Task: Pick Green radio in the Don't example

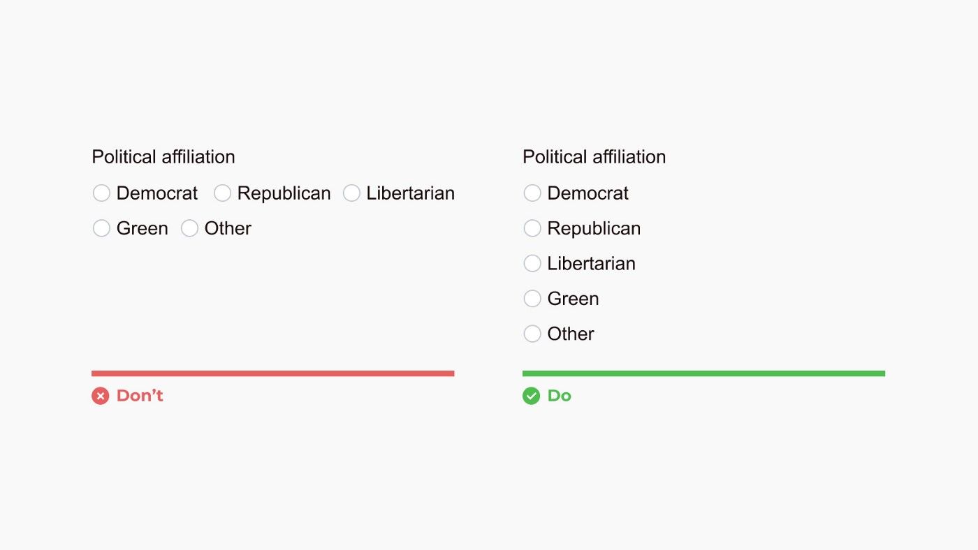Action: point(101,228)
